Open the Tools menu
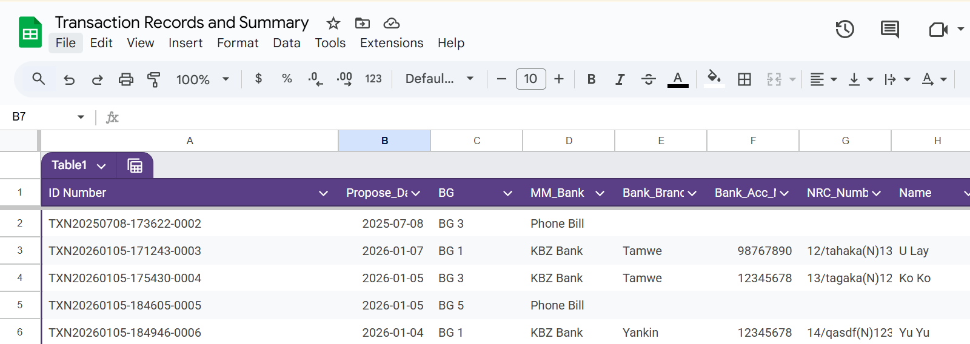Viewport: 970px width, 344px height. coord(330,43)
